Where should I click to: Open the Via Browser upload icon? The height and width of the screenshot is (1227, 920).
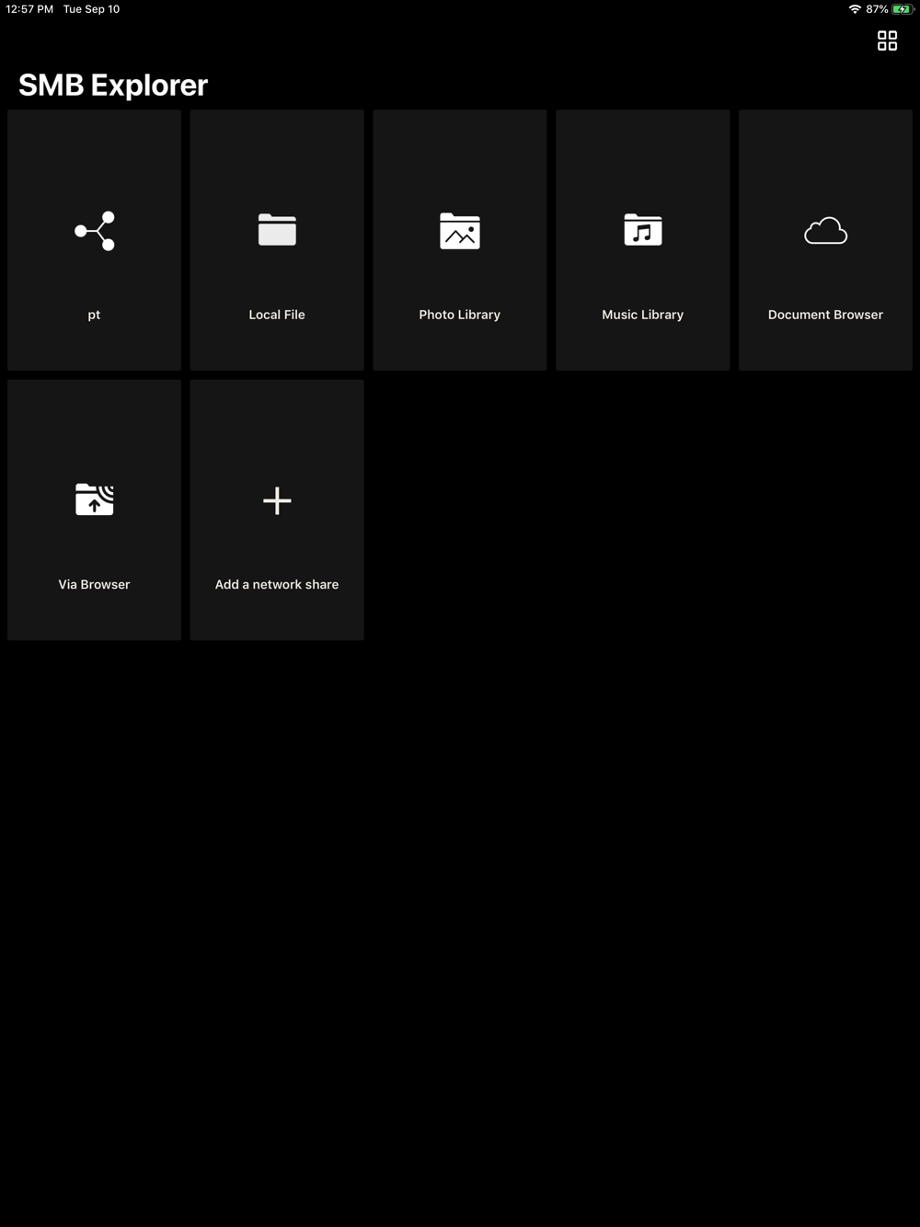click(95, 499)
